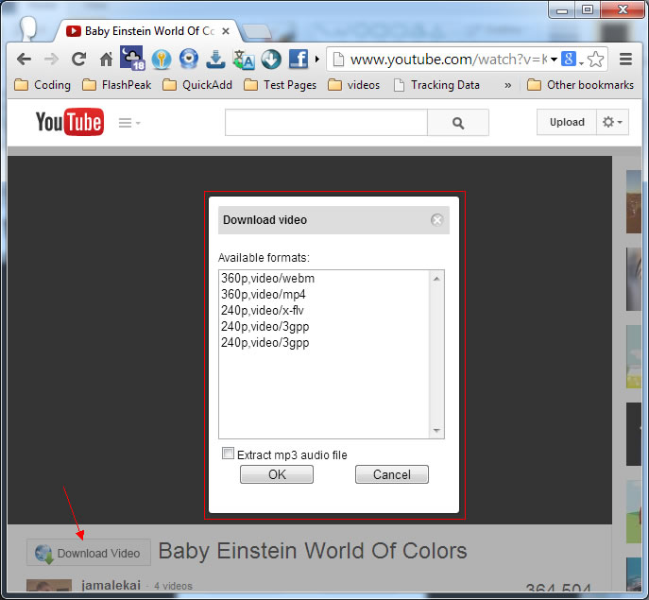This screenshot has height=600, width=649.
Task: Open the Coding bookmarks folder
Action: click(43, 85)
